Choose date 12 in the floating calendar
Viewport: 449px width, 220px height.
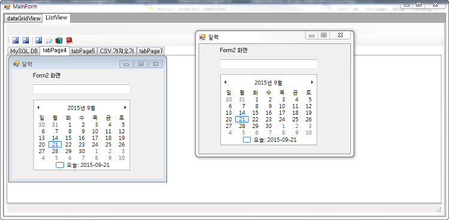point(309,106)
